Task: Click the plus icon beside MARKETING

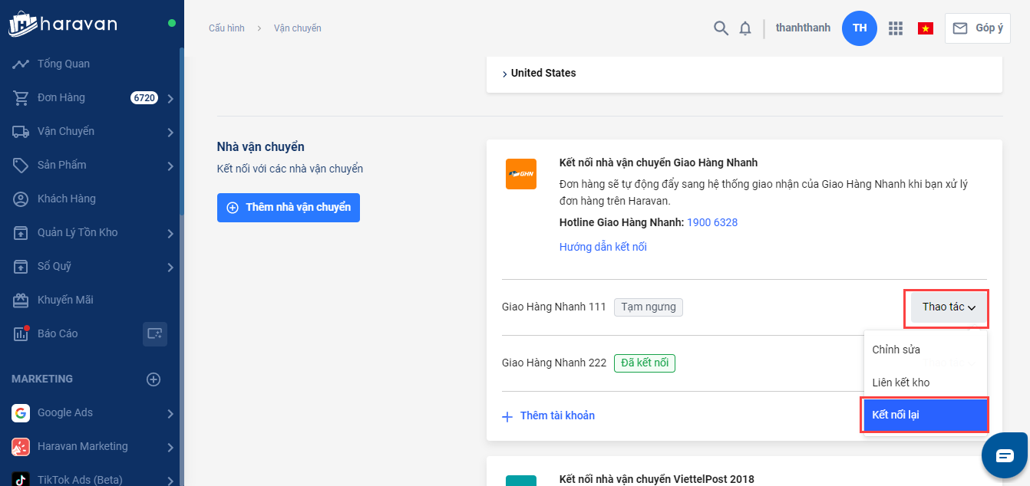Action: click(x=154, y=379)
